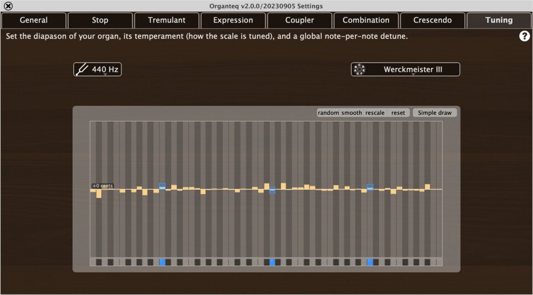Viewport: 533px width, 295px height.
Task: Go to the Expression tab
Action: coord(233,21)
